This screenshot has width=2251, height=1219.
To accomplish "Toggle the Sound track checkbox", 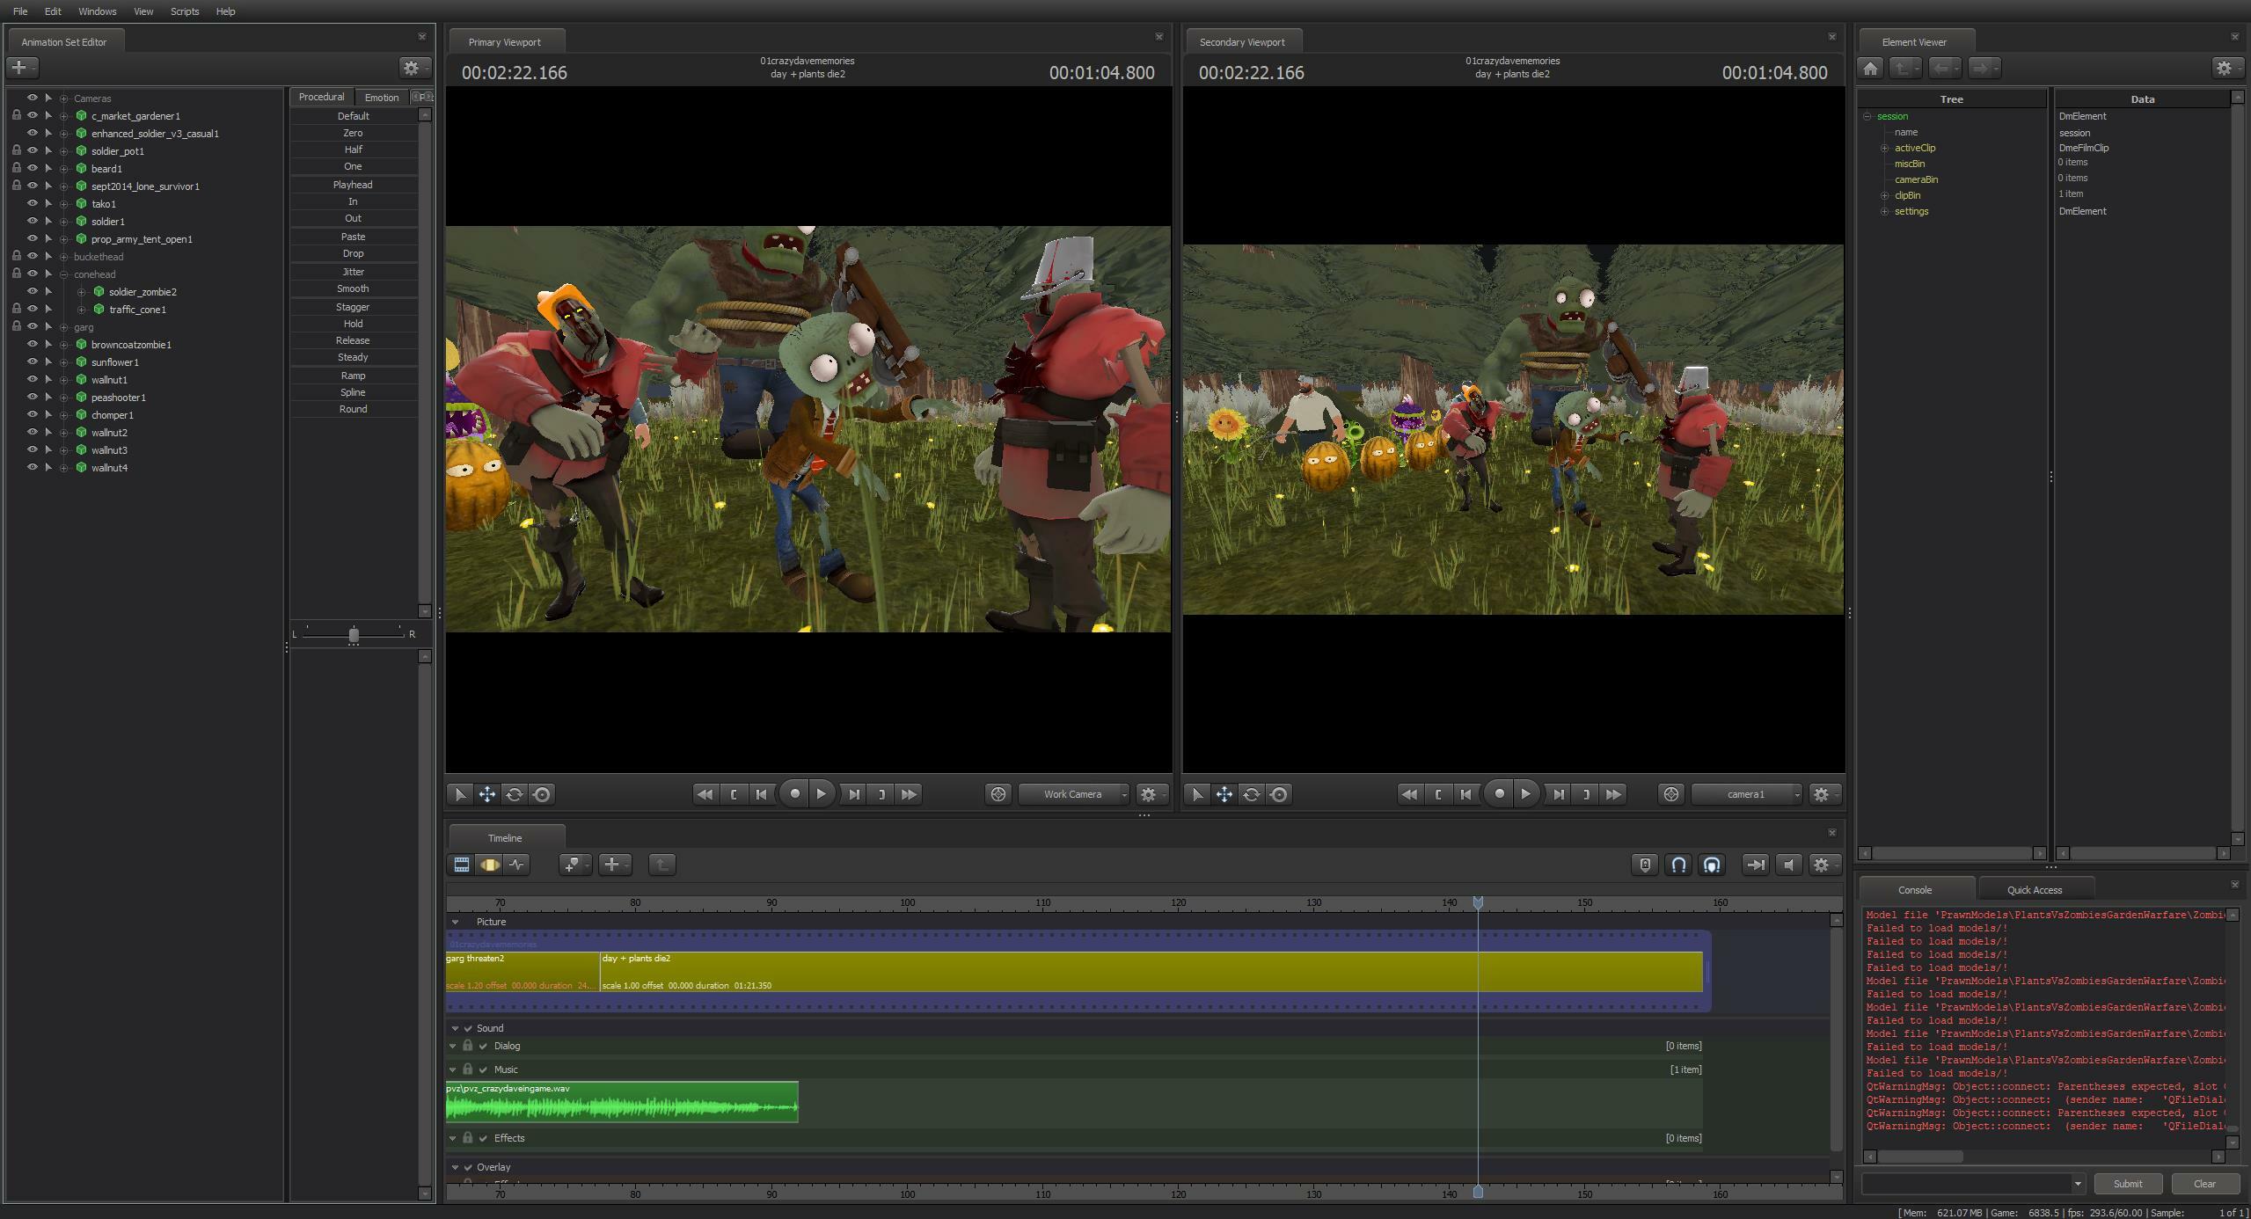I will [x=469, y=1028].
